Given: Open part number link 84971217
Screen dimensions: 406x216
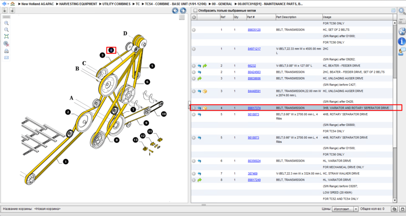Looking at the screenshot, I should coord(254,49).
